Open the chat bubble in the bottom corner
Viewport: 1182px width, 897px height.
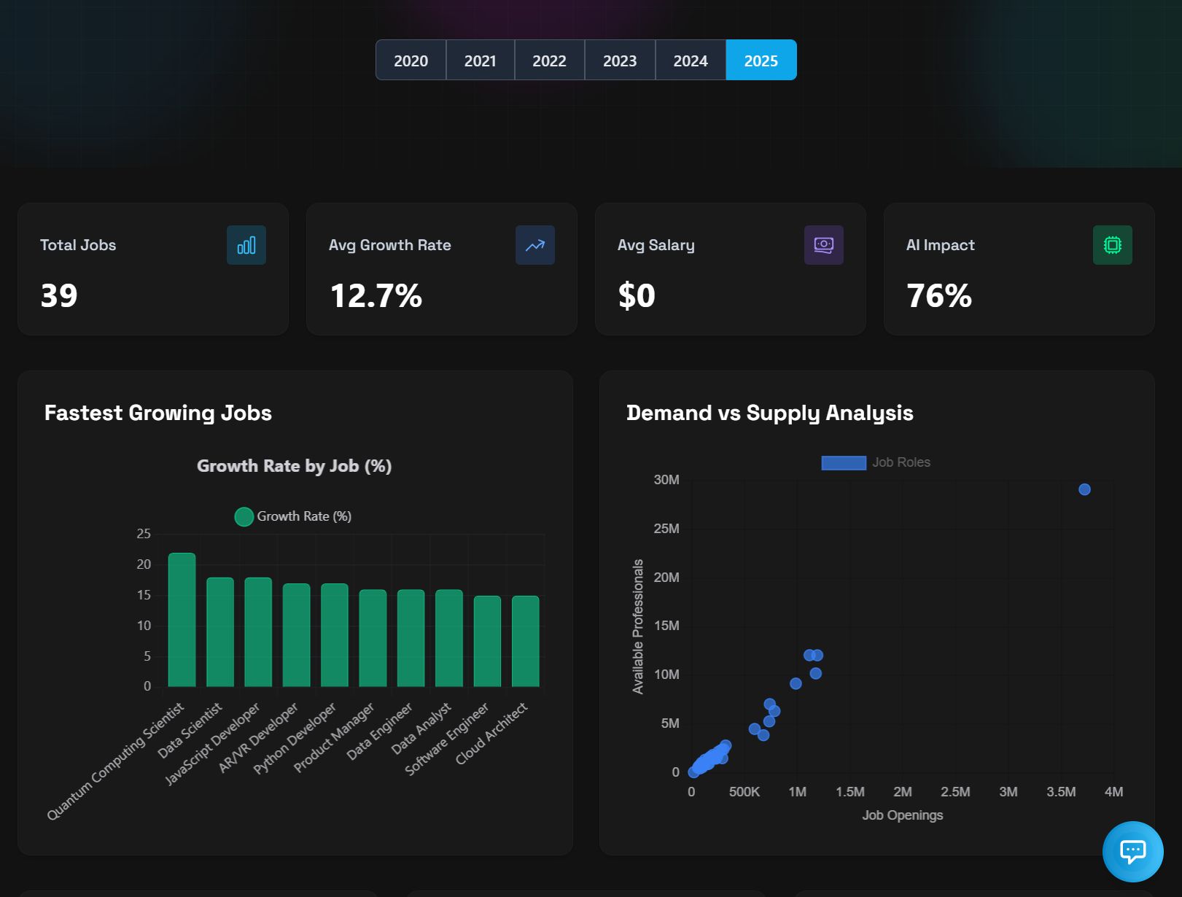point(1132,852)
